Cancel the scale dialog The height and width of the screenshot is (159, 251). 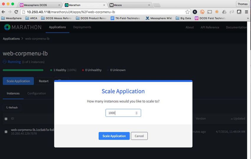coord(139,136)
